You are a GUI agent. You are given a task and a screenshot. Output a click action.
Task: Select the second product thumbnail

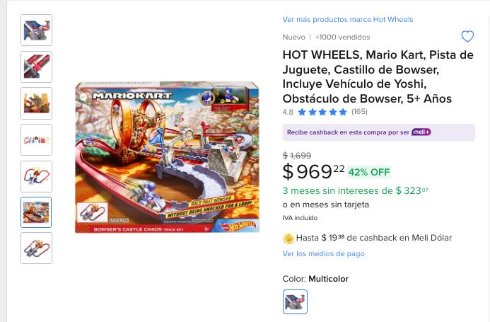click(x=36, y=67)
